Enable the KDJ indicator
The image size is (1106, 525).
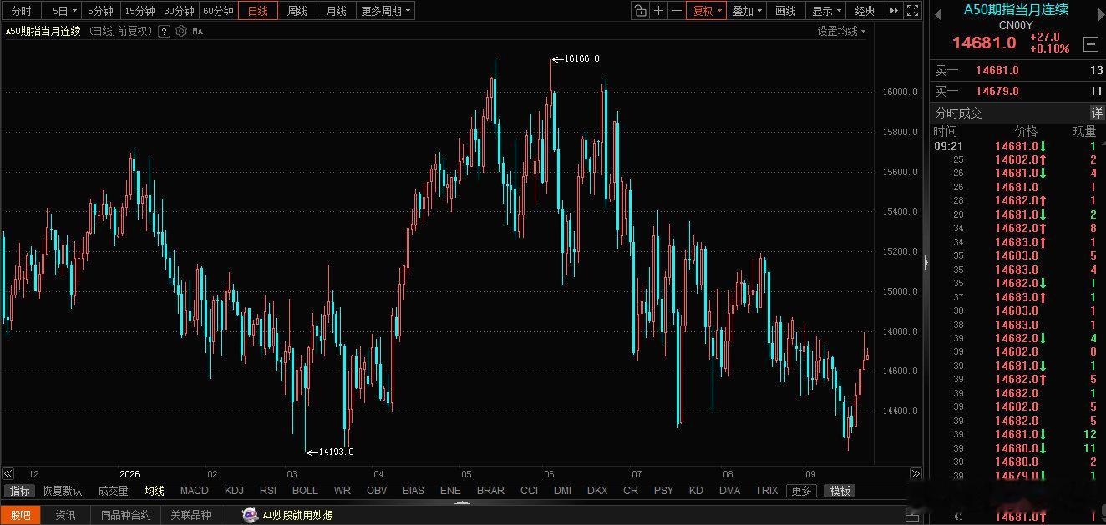click(234, 491)
